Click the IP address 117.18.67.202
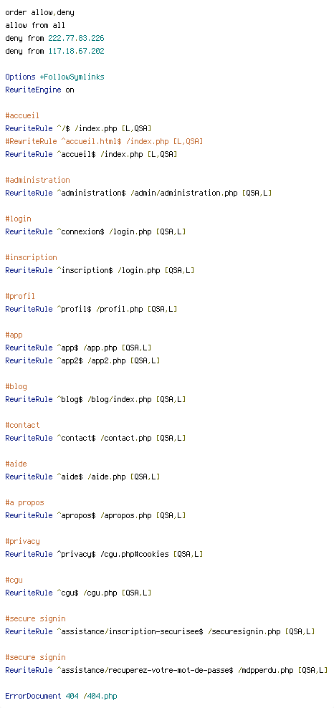 pos(76,51)
